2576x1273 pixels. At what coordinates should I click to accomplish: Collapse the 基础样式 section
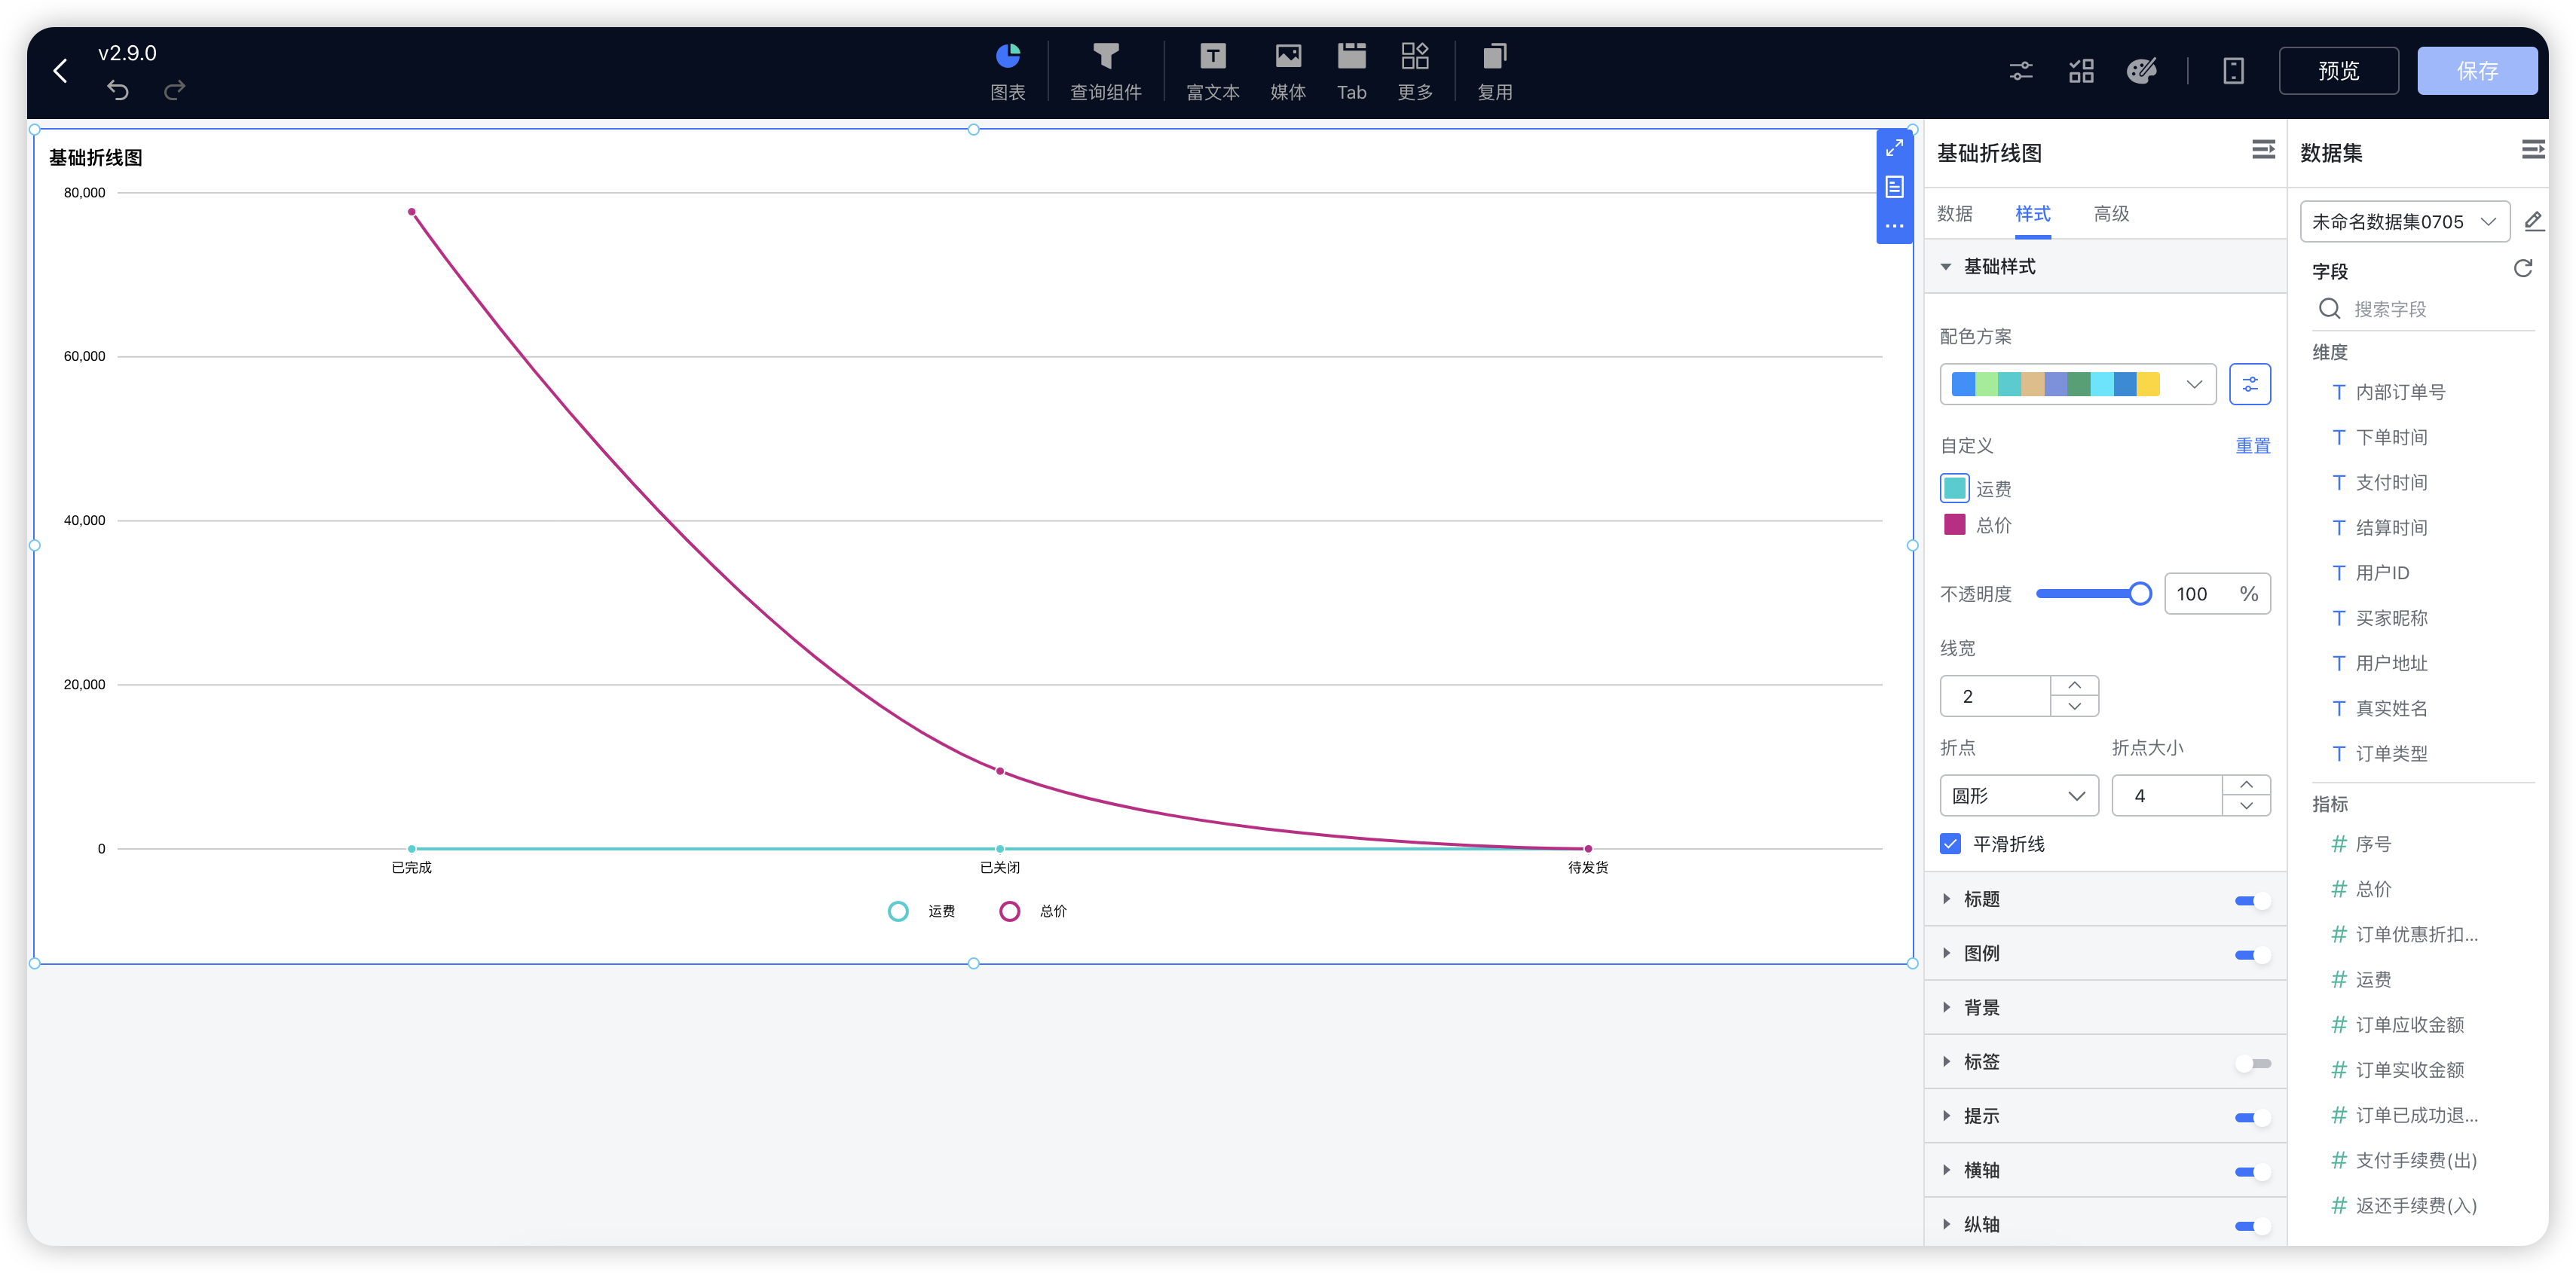coord(2105,267)
